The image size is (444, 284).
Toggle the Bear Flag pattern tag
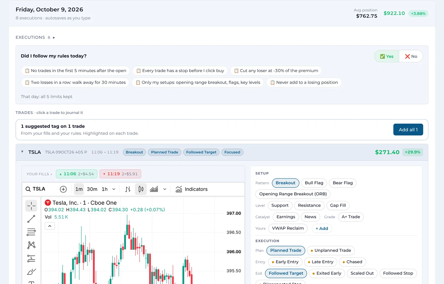click(342, 183)
